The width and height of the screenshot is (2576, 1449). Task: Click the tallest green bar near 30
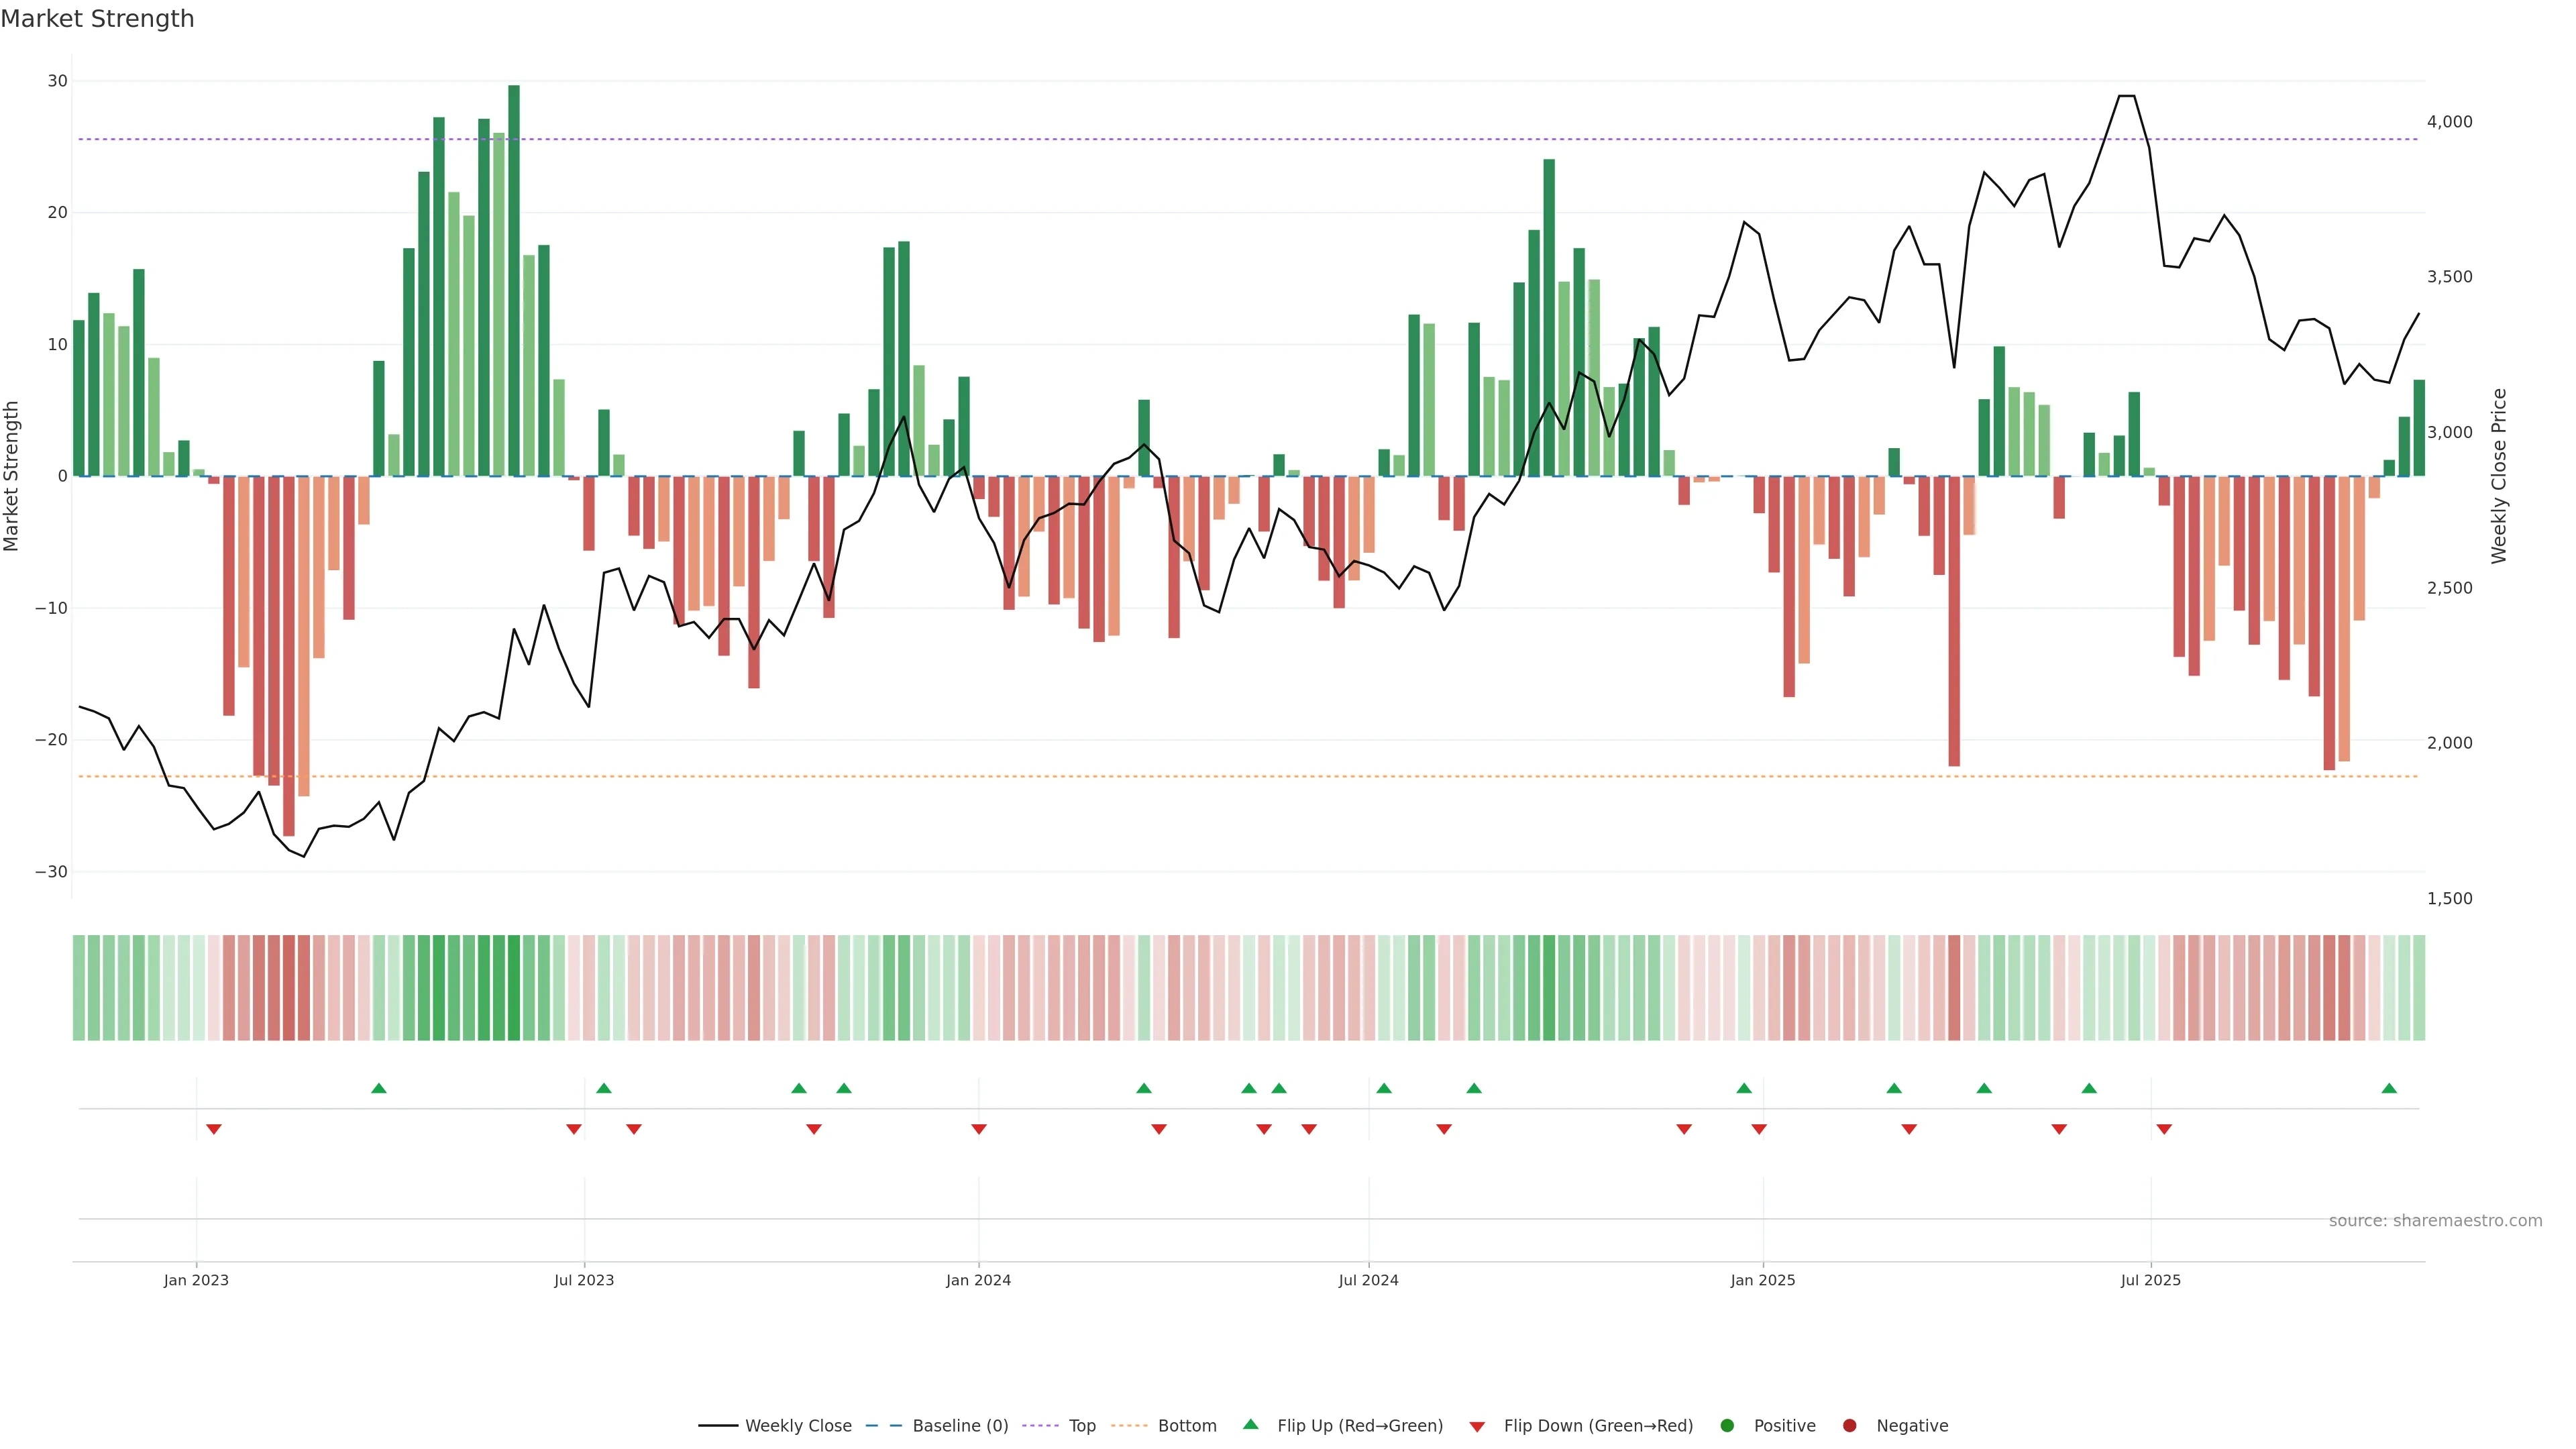click(514, 280)
